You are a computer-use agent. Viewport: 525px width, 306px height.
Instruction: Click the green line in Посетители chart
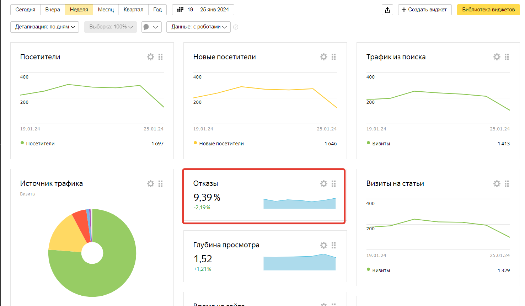pos(92,87)
